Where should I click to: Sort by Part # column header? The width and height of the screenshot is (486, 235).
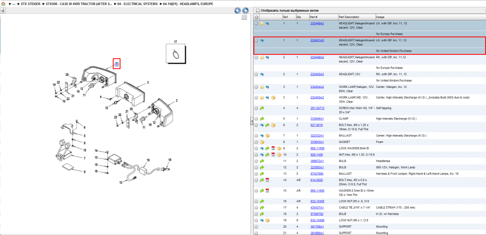point(313,17)
